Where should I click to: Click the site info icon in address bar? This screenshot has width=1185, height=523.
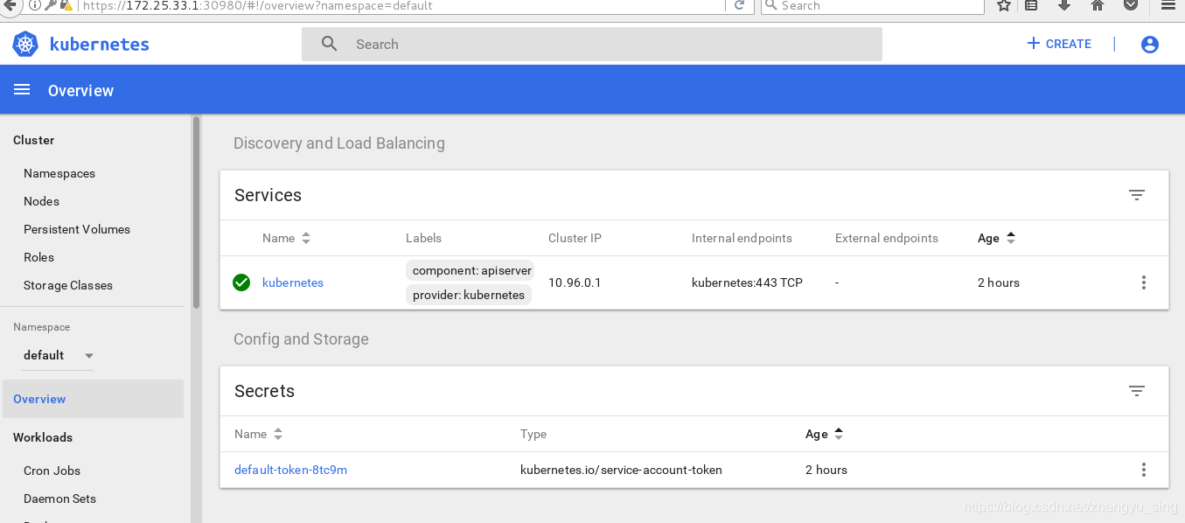point(35,5)
